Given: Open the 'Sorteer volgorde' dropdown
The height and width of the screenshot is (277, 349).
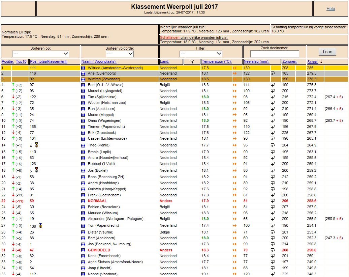Looking at the screenshot, I should 120,54.
